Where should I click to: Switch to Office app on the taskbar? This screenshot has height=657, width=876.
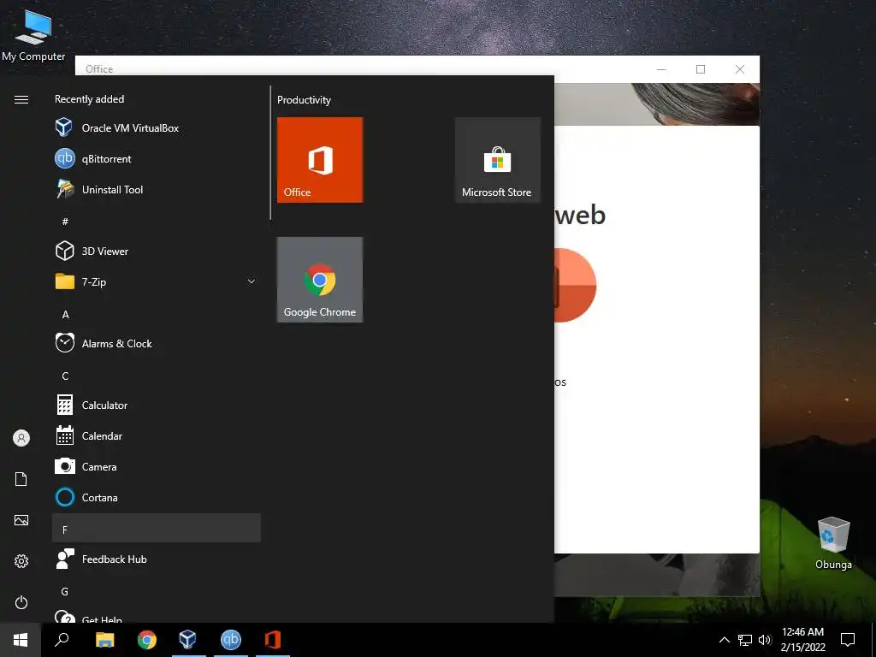273,640
